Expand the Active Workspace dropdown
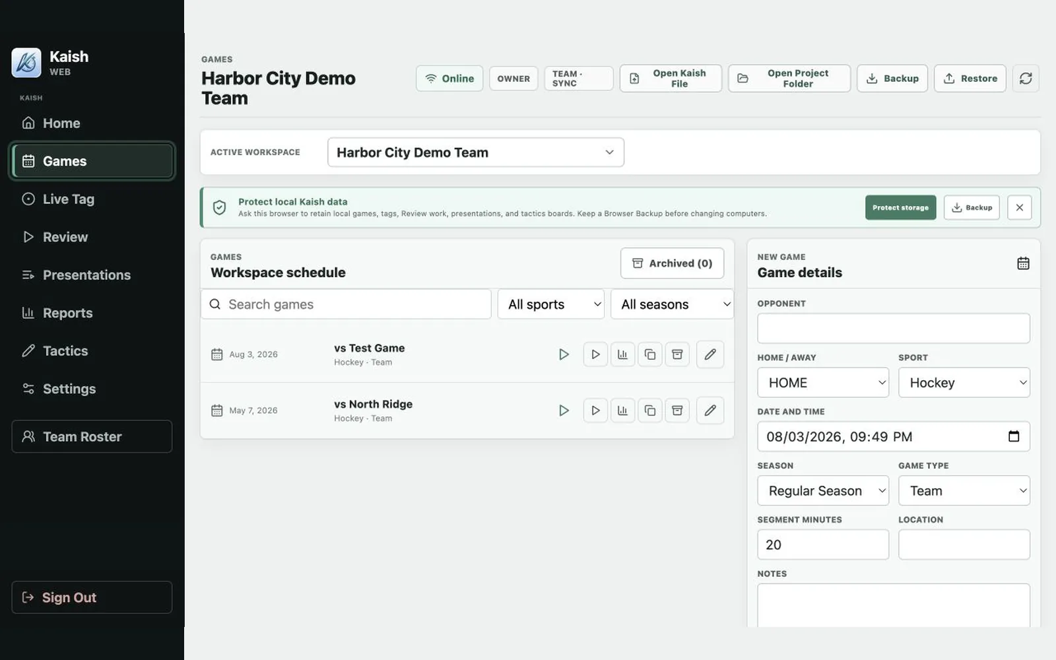Screen dimensions: 1056x660 click(x=476, y=152)
